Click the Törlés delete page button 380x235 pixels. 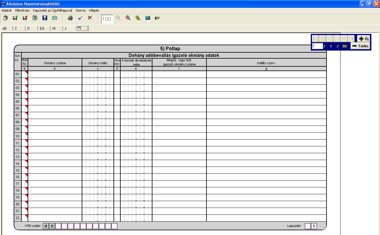(x=360, y=46)
